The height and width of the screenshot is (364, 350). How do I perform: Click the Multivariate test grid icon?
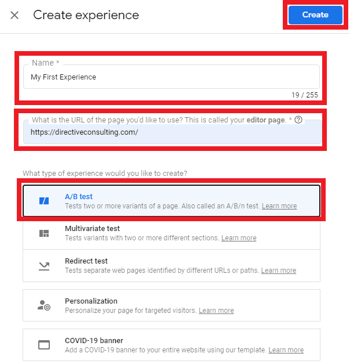tap(44, 233)
